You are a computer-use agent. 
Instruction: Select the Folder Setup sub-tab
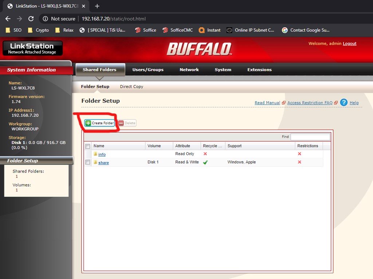click(x=95, y=86)
